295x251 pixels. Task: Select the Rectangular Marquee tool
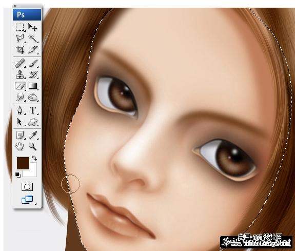[20, 27]
